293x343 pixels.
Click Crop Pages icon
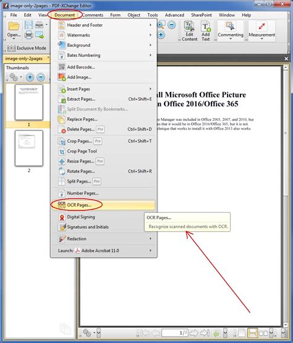tap(62, 142)
